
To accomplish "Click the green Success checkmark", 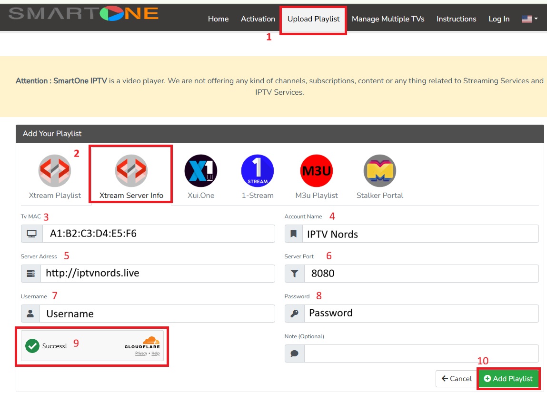I will (x=32, y=346).
